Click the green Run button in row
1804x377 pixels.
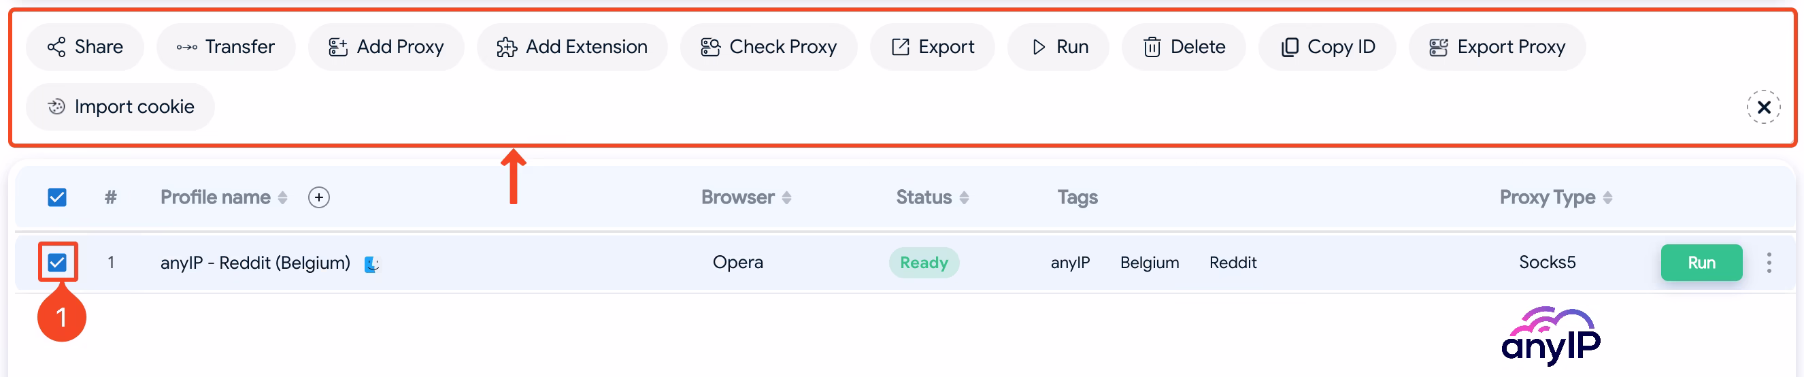(x=1701, y=263)
